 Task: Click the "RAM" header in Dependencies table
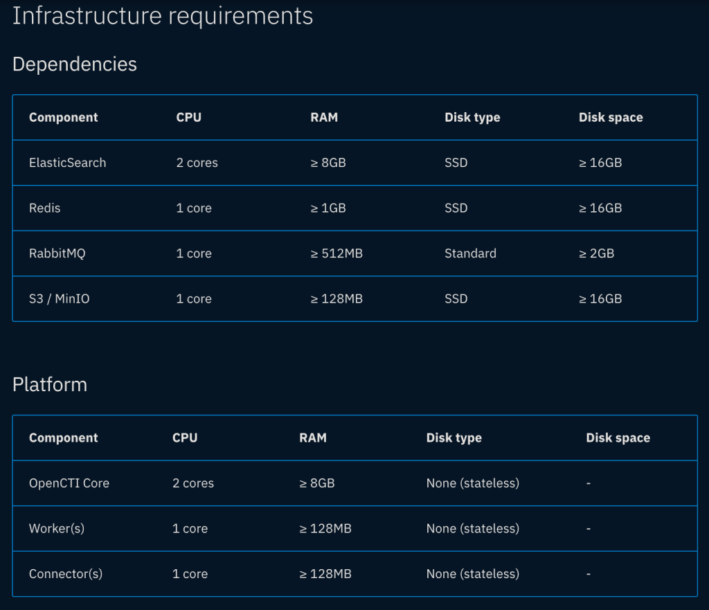tap(324, 118)
